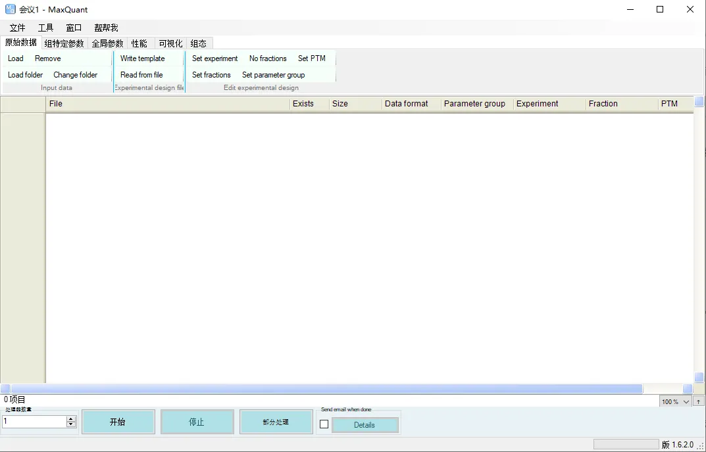This screenshot has height=452, width=706.
Task: Click the Details button
Action: pos(365,425)
